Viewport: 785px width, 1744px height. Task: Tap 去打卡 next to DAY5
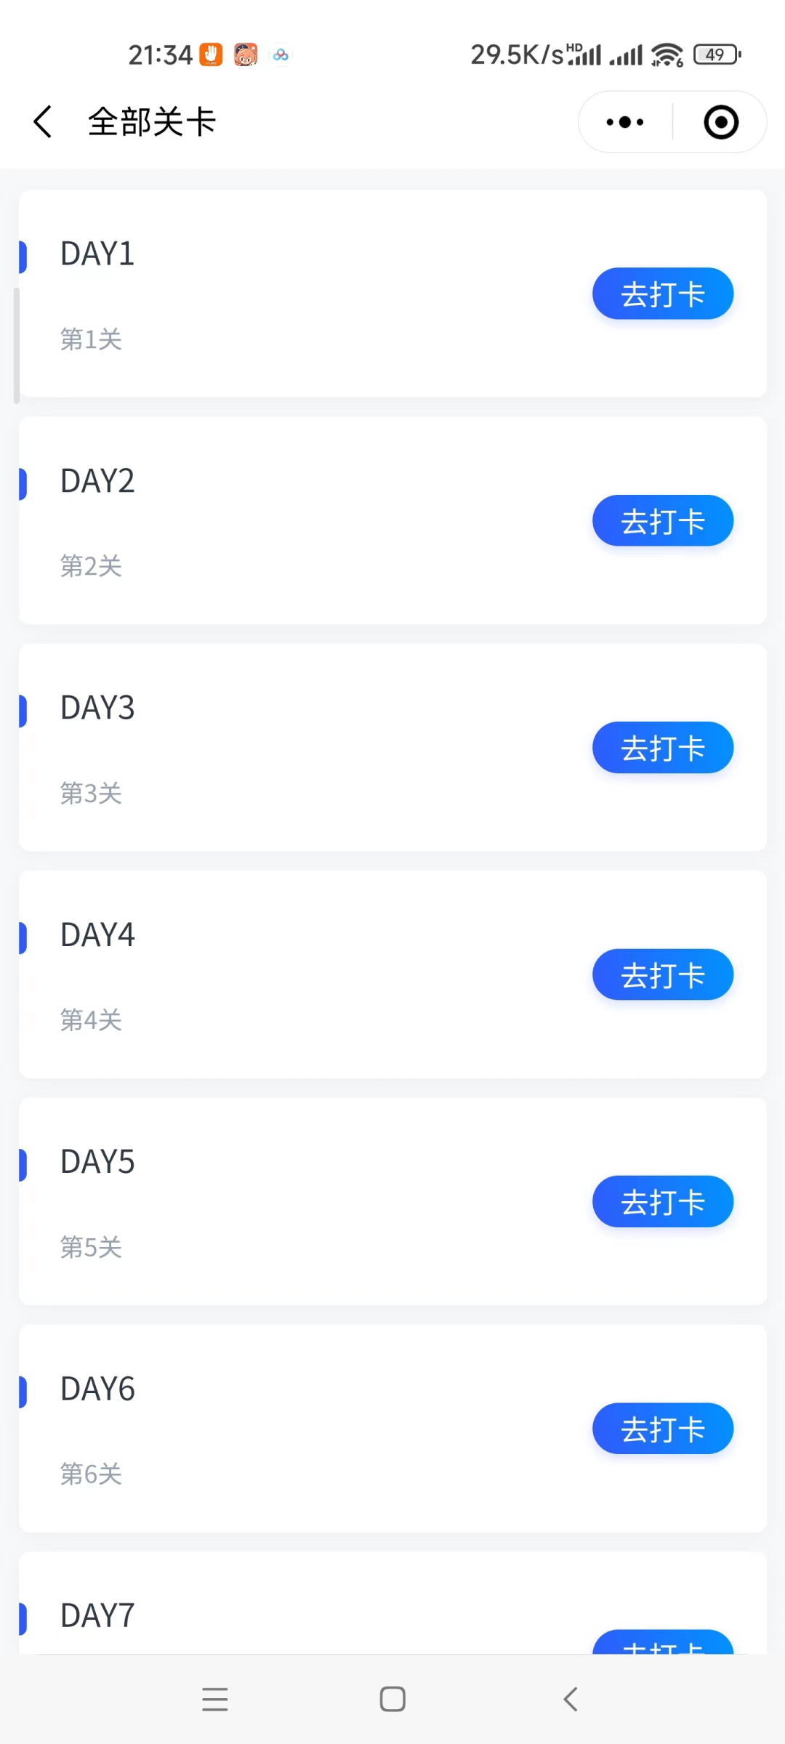click(663, 1201)
